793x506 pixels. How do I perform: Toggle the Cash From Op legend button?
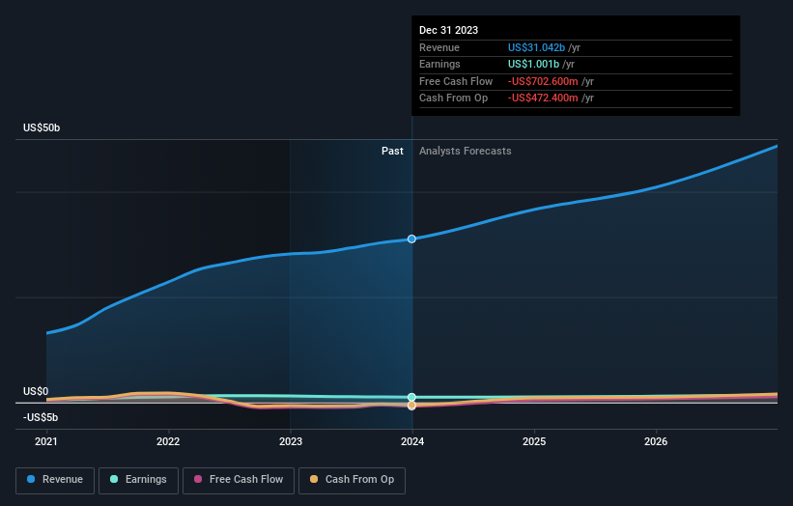[352, 480]
